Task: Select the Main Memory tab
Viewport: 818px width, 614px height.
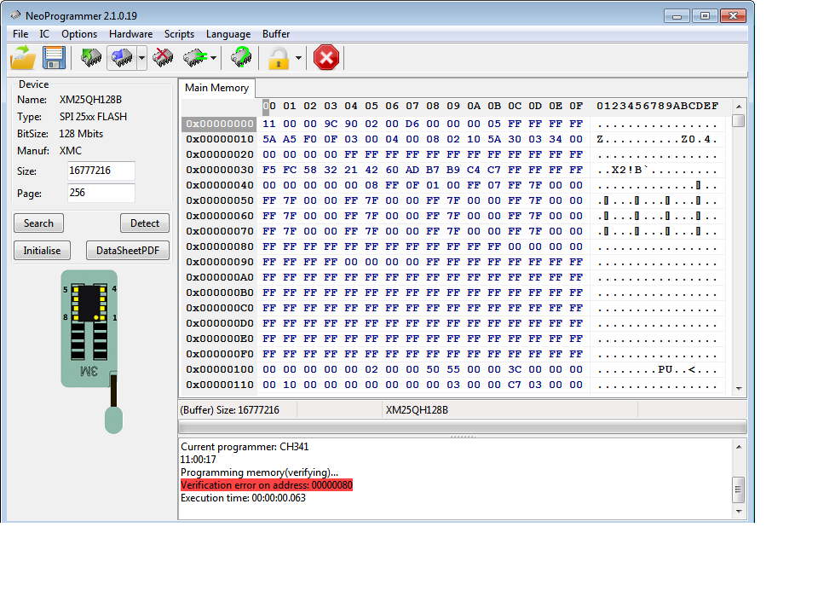Action: tap(216, 88)
